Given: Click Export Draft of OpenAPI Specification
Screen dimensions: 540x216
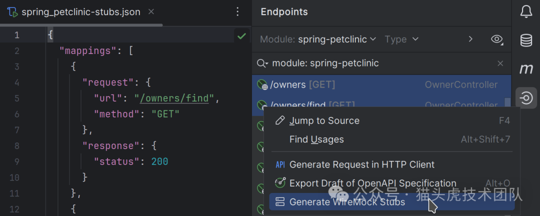Looking at the screenshot, I should pyautogui.click(x=372, y=183).
